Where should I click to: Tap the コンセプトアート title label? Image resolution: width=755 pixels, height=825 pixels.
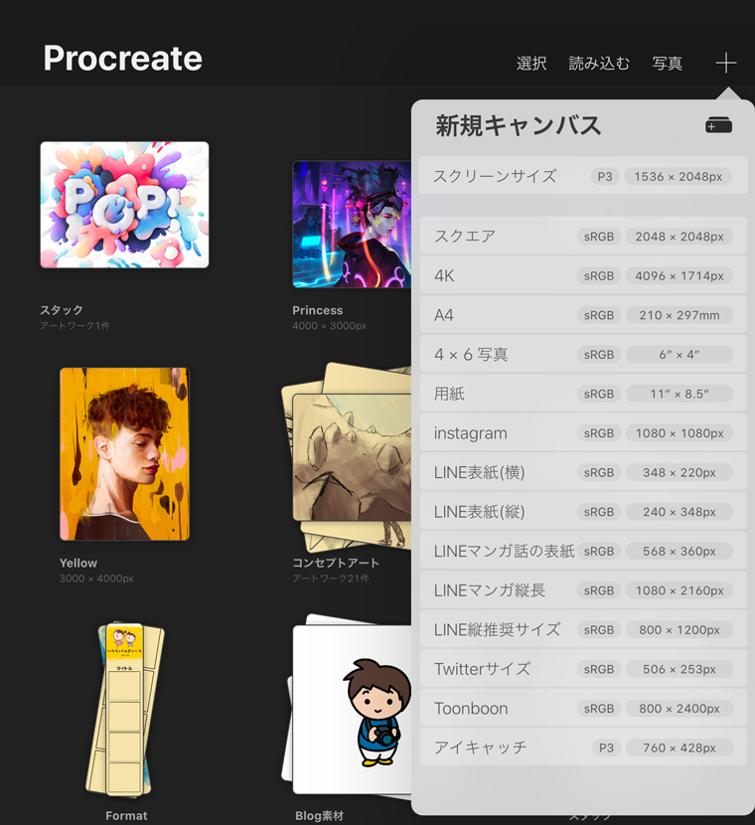(x=336, y=563)
